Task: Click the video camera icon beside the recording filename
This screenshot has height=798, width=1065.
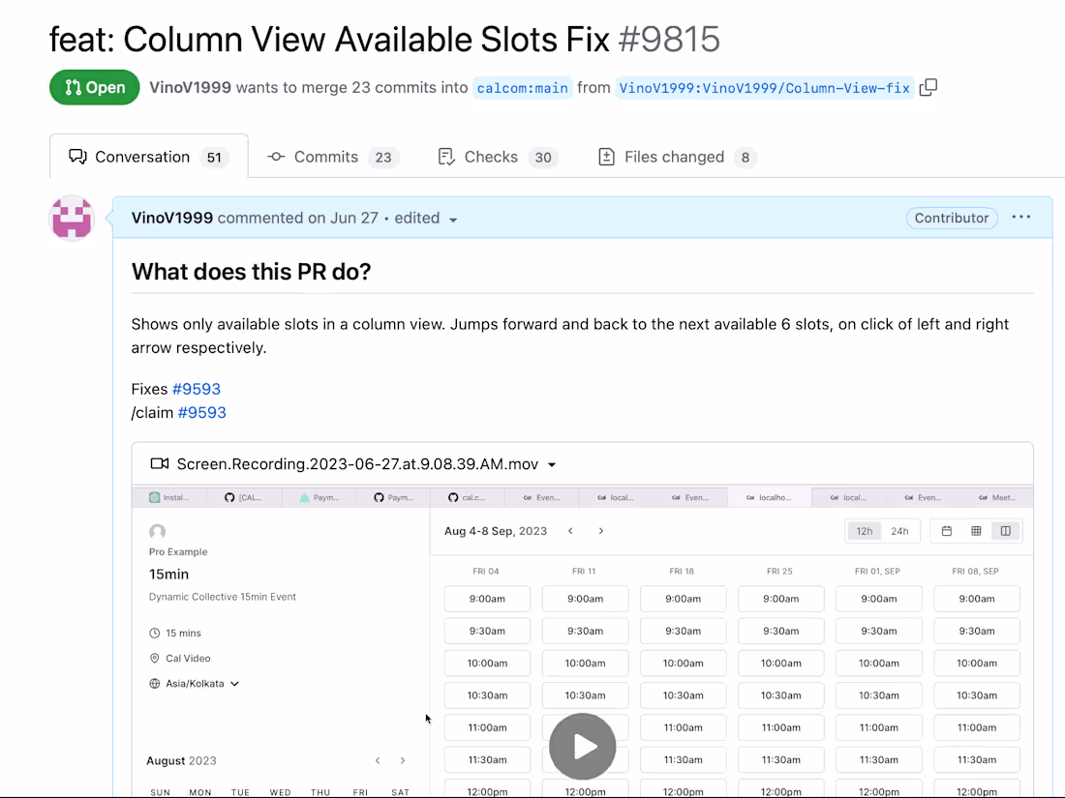Action: 159,463
